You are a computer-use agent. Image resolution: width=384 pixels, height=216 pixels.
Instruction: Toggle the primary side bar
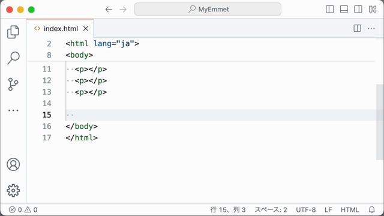330,10
